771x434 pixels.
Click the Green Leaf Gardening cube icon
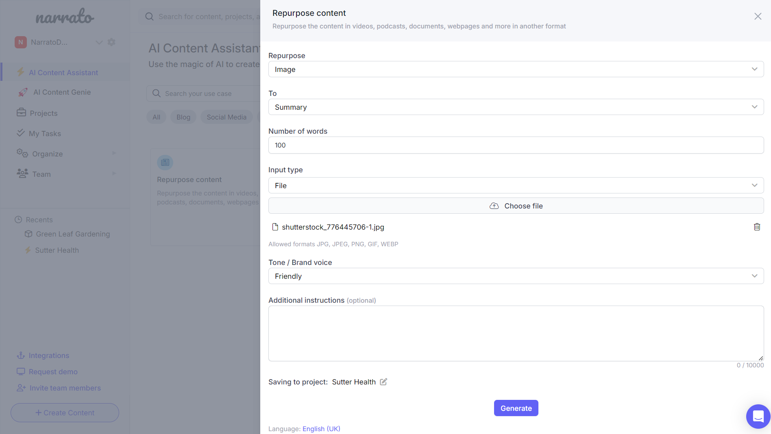pos(28,234)
